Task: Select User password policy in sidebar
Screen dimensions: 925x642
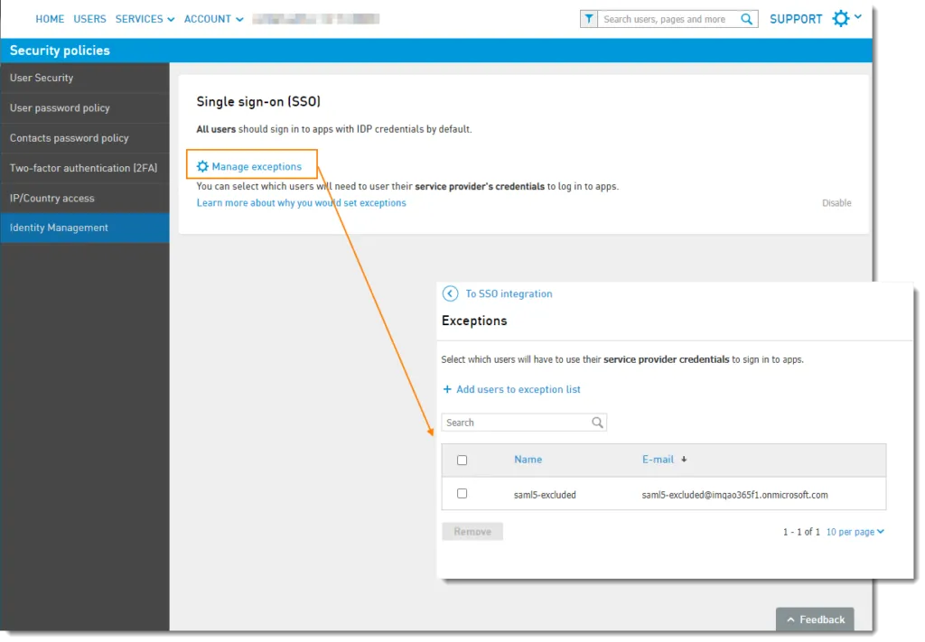Action: click(x=85, y=107)
